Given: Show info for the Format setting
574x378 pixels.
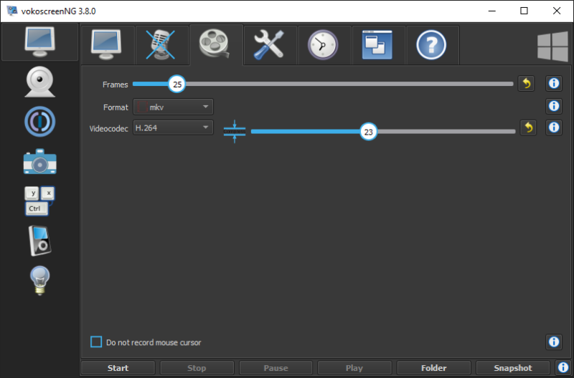Looking at the screenshot, I should 554,106.
